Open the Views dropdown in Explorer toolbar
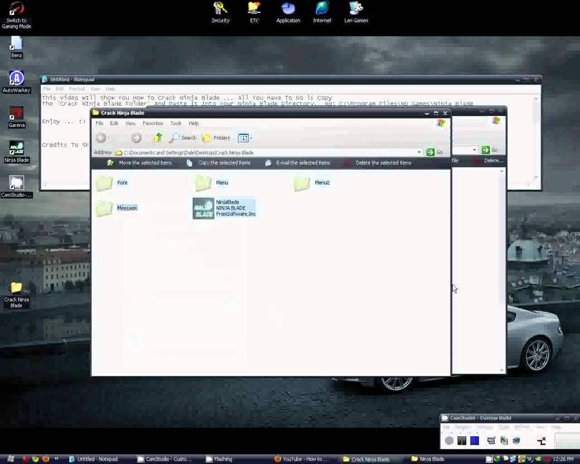Viewport: 580px width, 464px height. click(245, 139)
